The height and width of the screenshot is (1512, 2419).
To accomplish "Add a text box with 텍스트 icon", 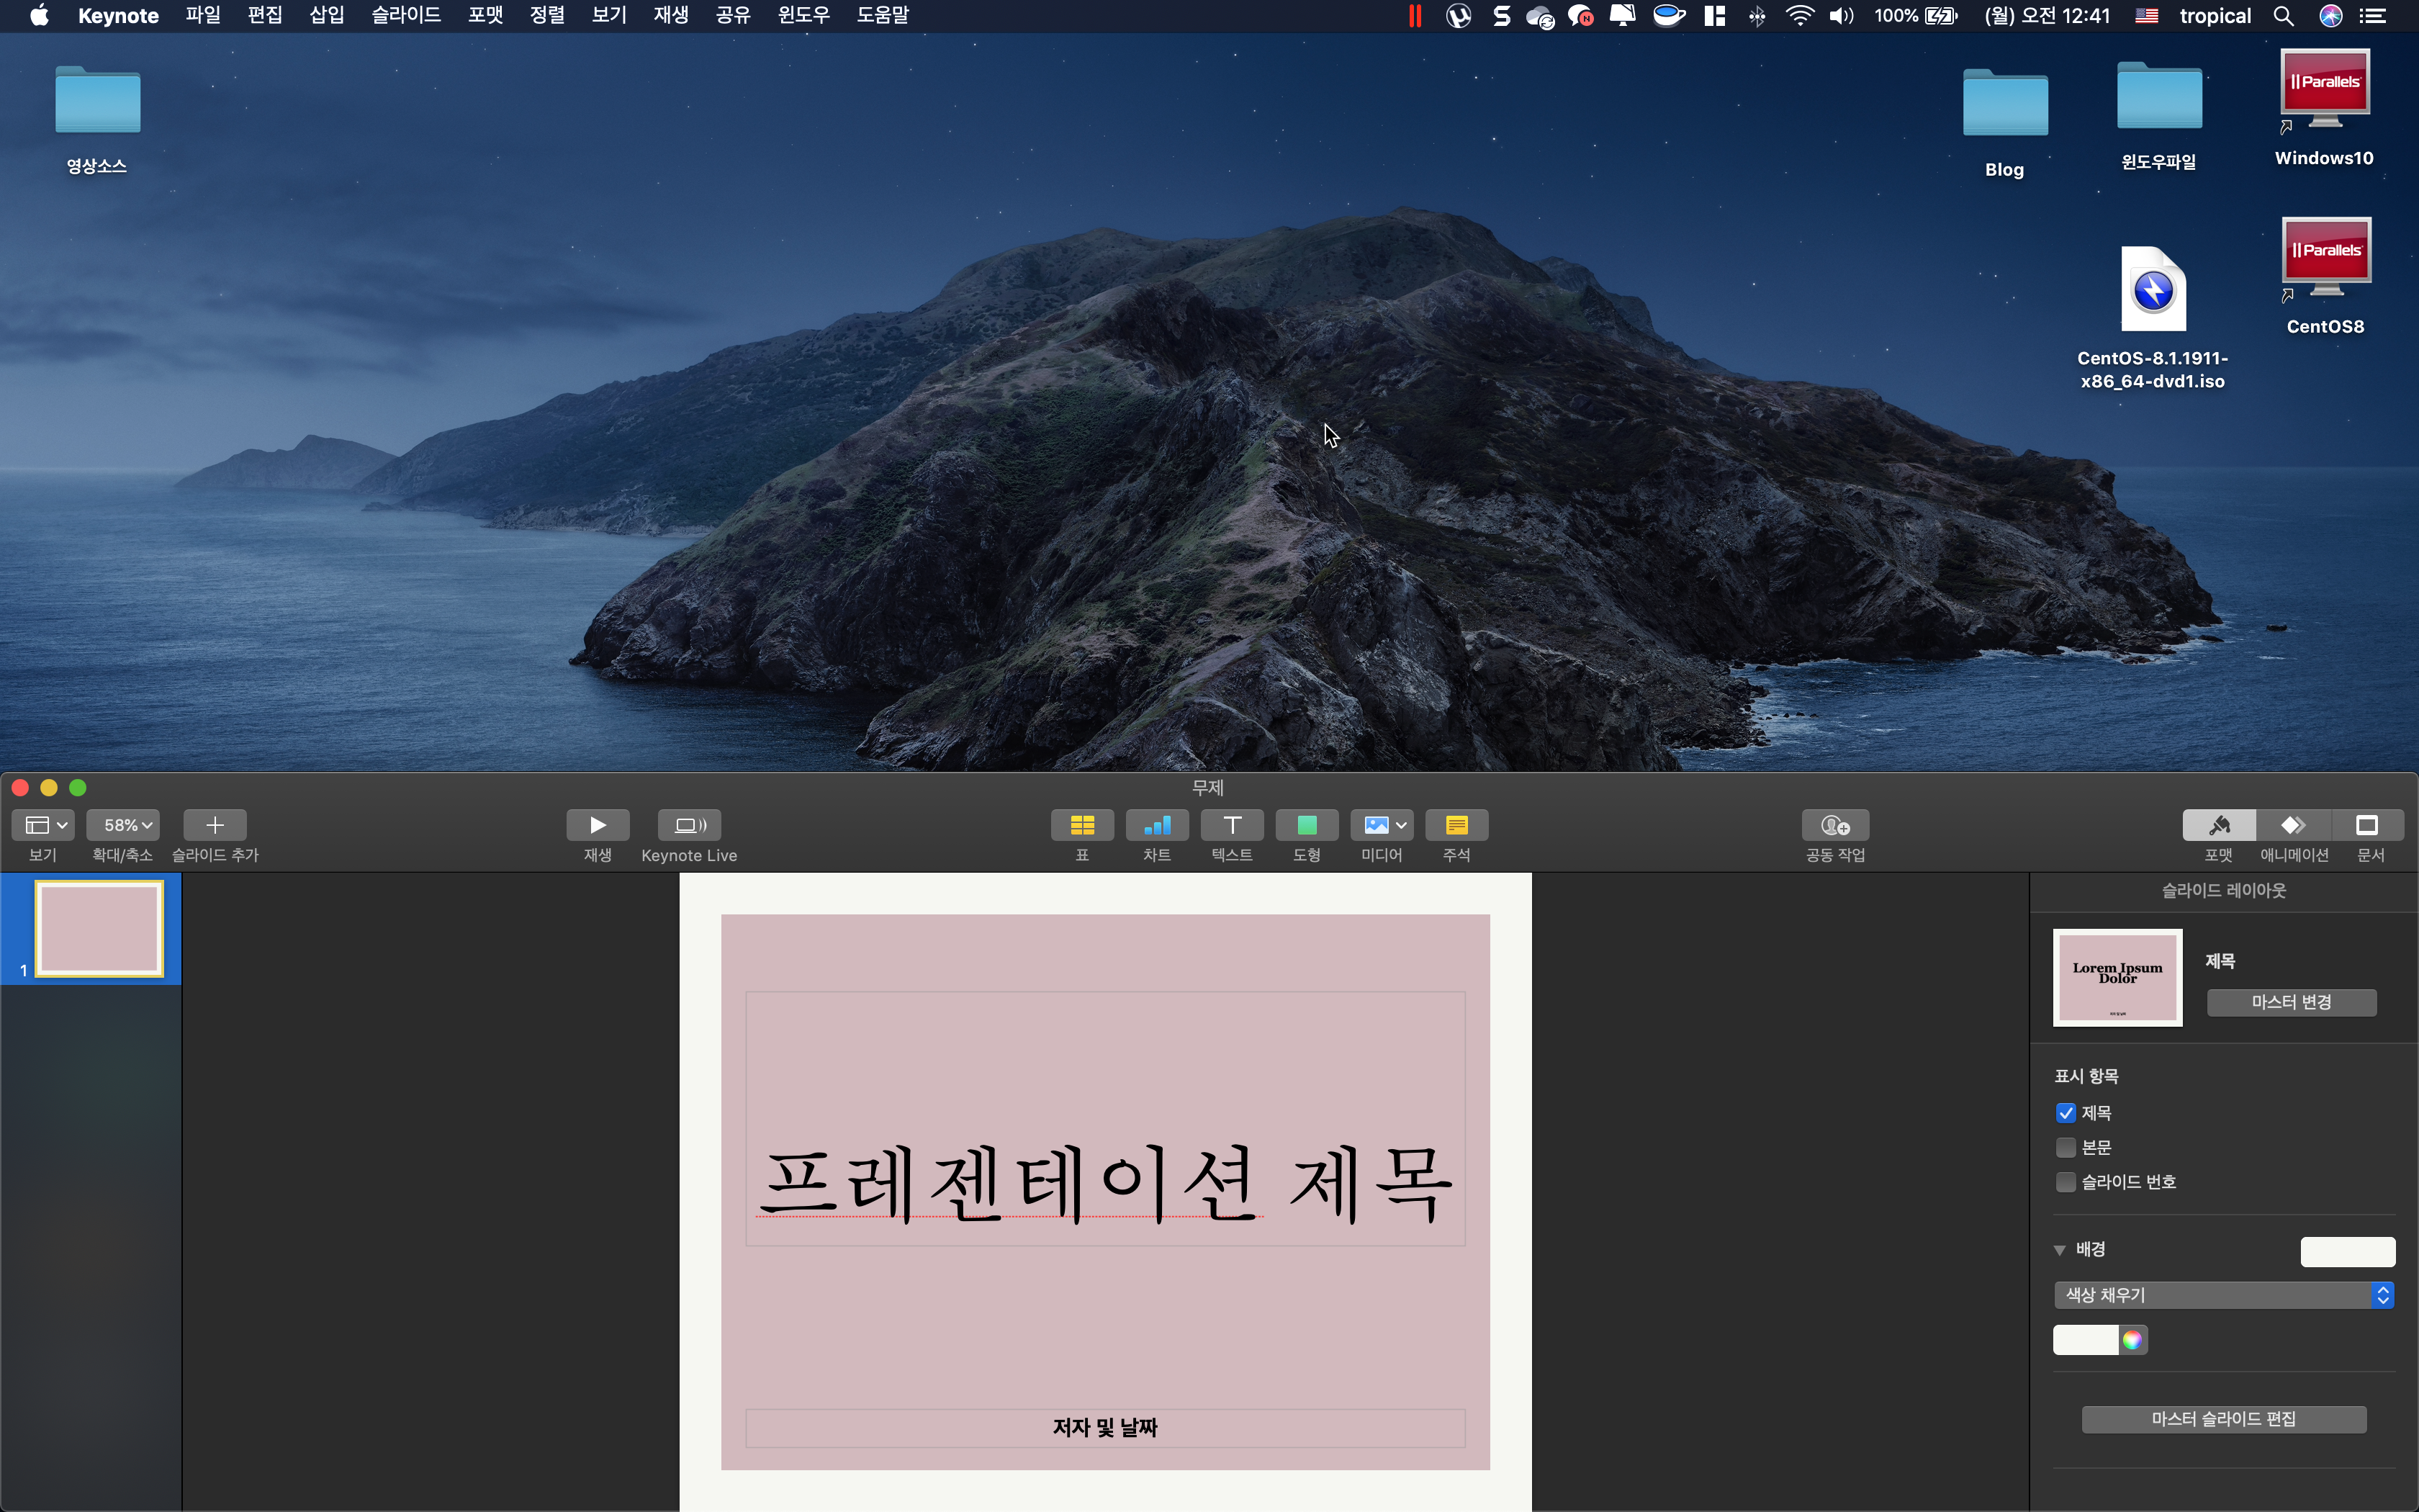I will pyautogui.click(x=1232, y=825).
